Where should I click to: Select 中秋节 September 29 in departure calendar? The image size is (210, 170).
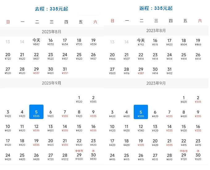tap(79, 155)
